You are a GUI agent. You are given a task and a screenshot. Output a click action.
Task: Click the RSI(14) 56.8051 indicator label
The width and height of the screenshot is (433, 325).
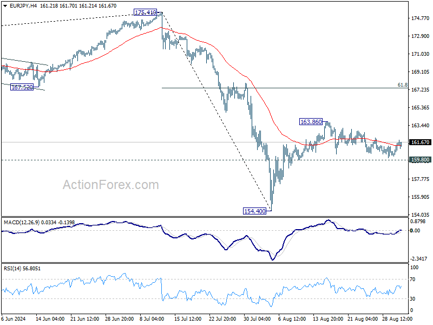[x=22, y=269]
